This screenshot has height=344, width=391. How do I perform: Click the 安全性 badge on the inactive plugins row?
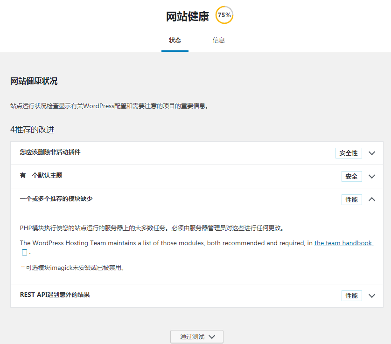tap(349, 152)
